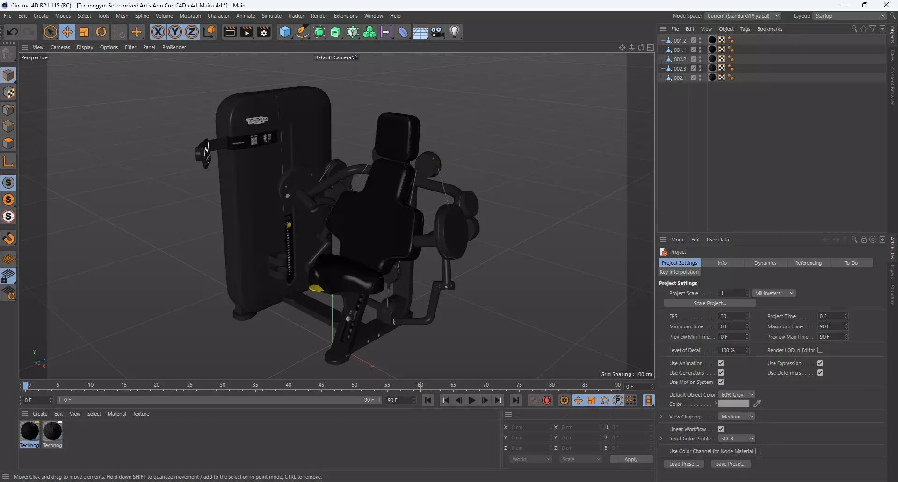Switch to Model mode in left toolbar
The height and width of the screenshot is (482, 898).
(8, 75)
